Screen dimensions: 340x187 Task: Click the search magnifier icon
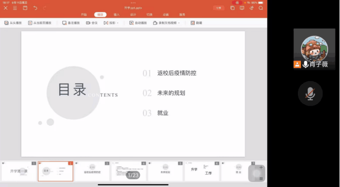261,8
